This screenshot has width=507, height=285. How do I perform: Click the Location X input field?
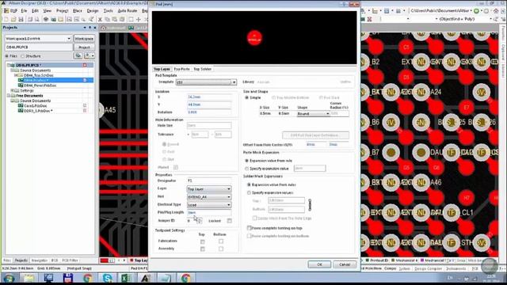(x=209, y=97)
